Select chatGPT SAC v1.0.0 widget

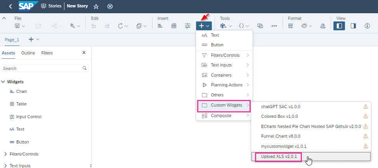pyautogui.click(x=311, y=107)
